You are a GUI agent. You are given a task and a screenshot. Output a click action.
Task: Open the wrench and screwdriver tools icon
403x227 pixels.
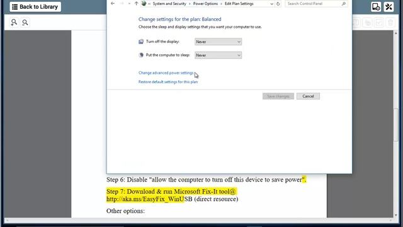tap(389, 7)
